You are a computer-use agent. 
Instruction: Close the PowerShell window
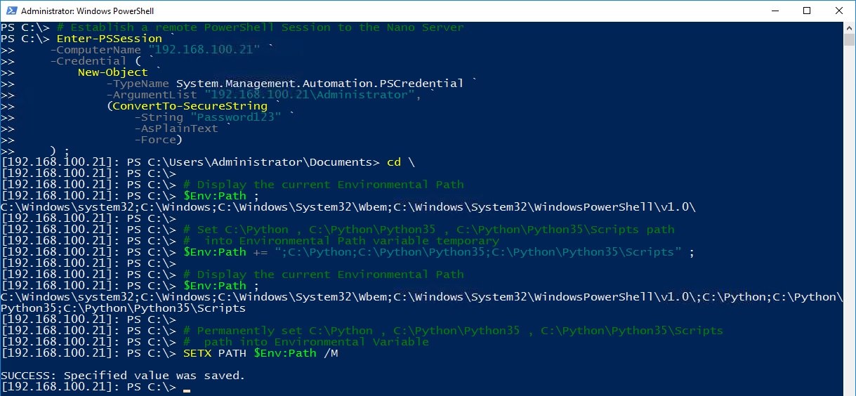(839, 11)
